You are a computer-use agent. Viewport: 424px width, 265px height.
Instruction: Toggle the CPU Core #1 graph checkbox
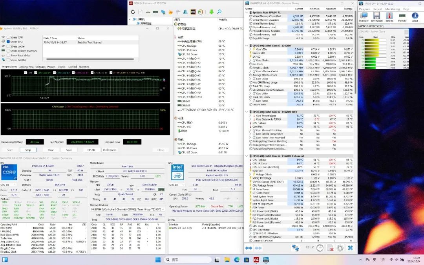[36, 73]
